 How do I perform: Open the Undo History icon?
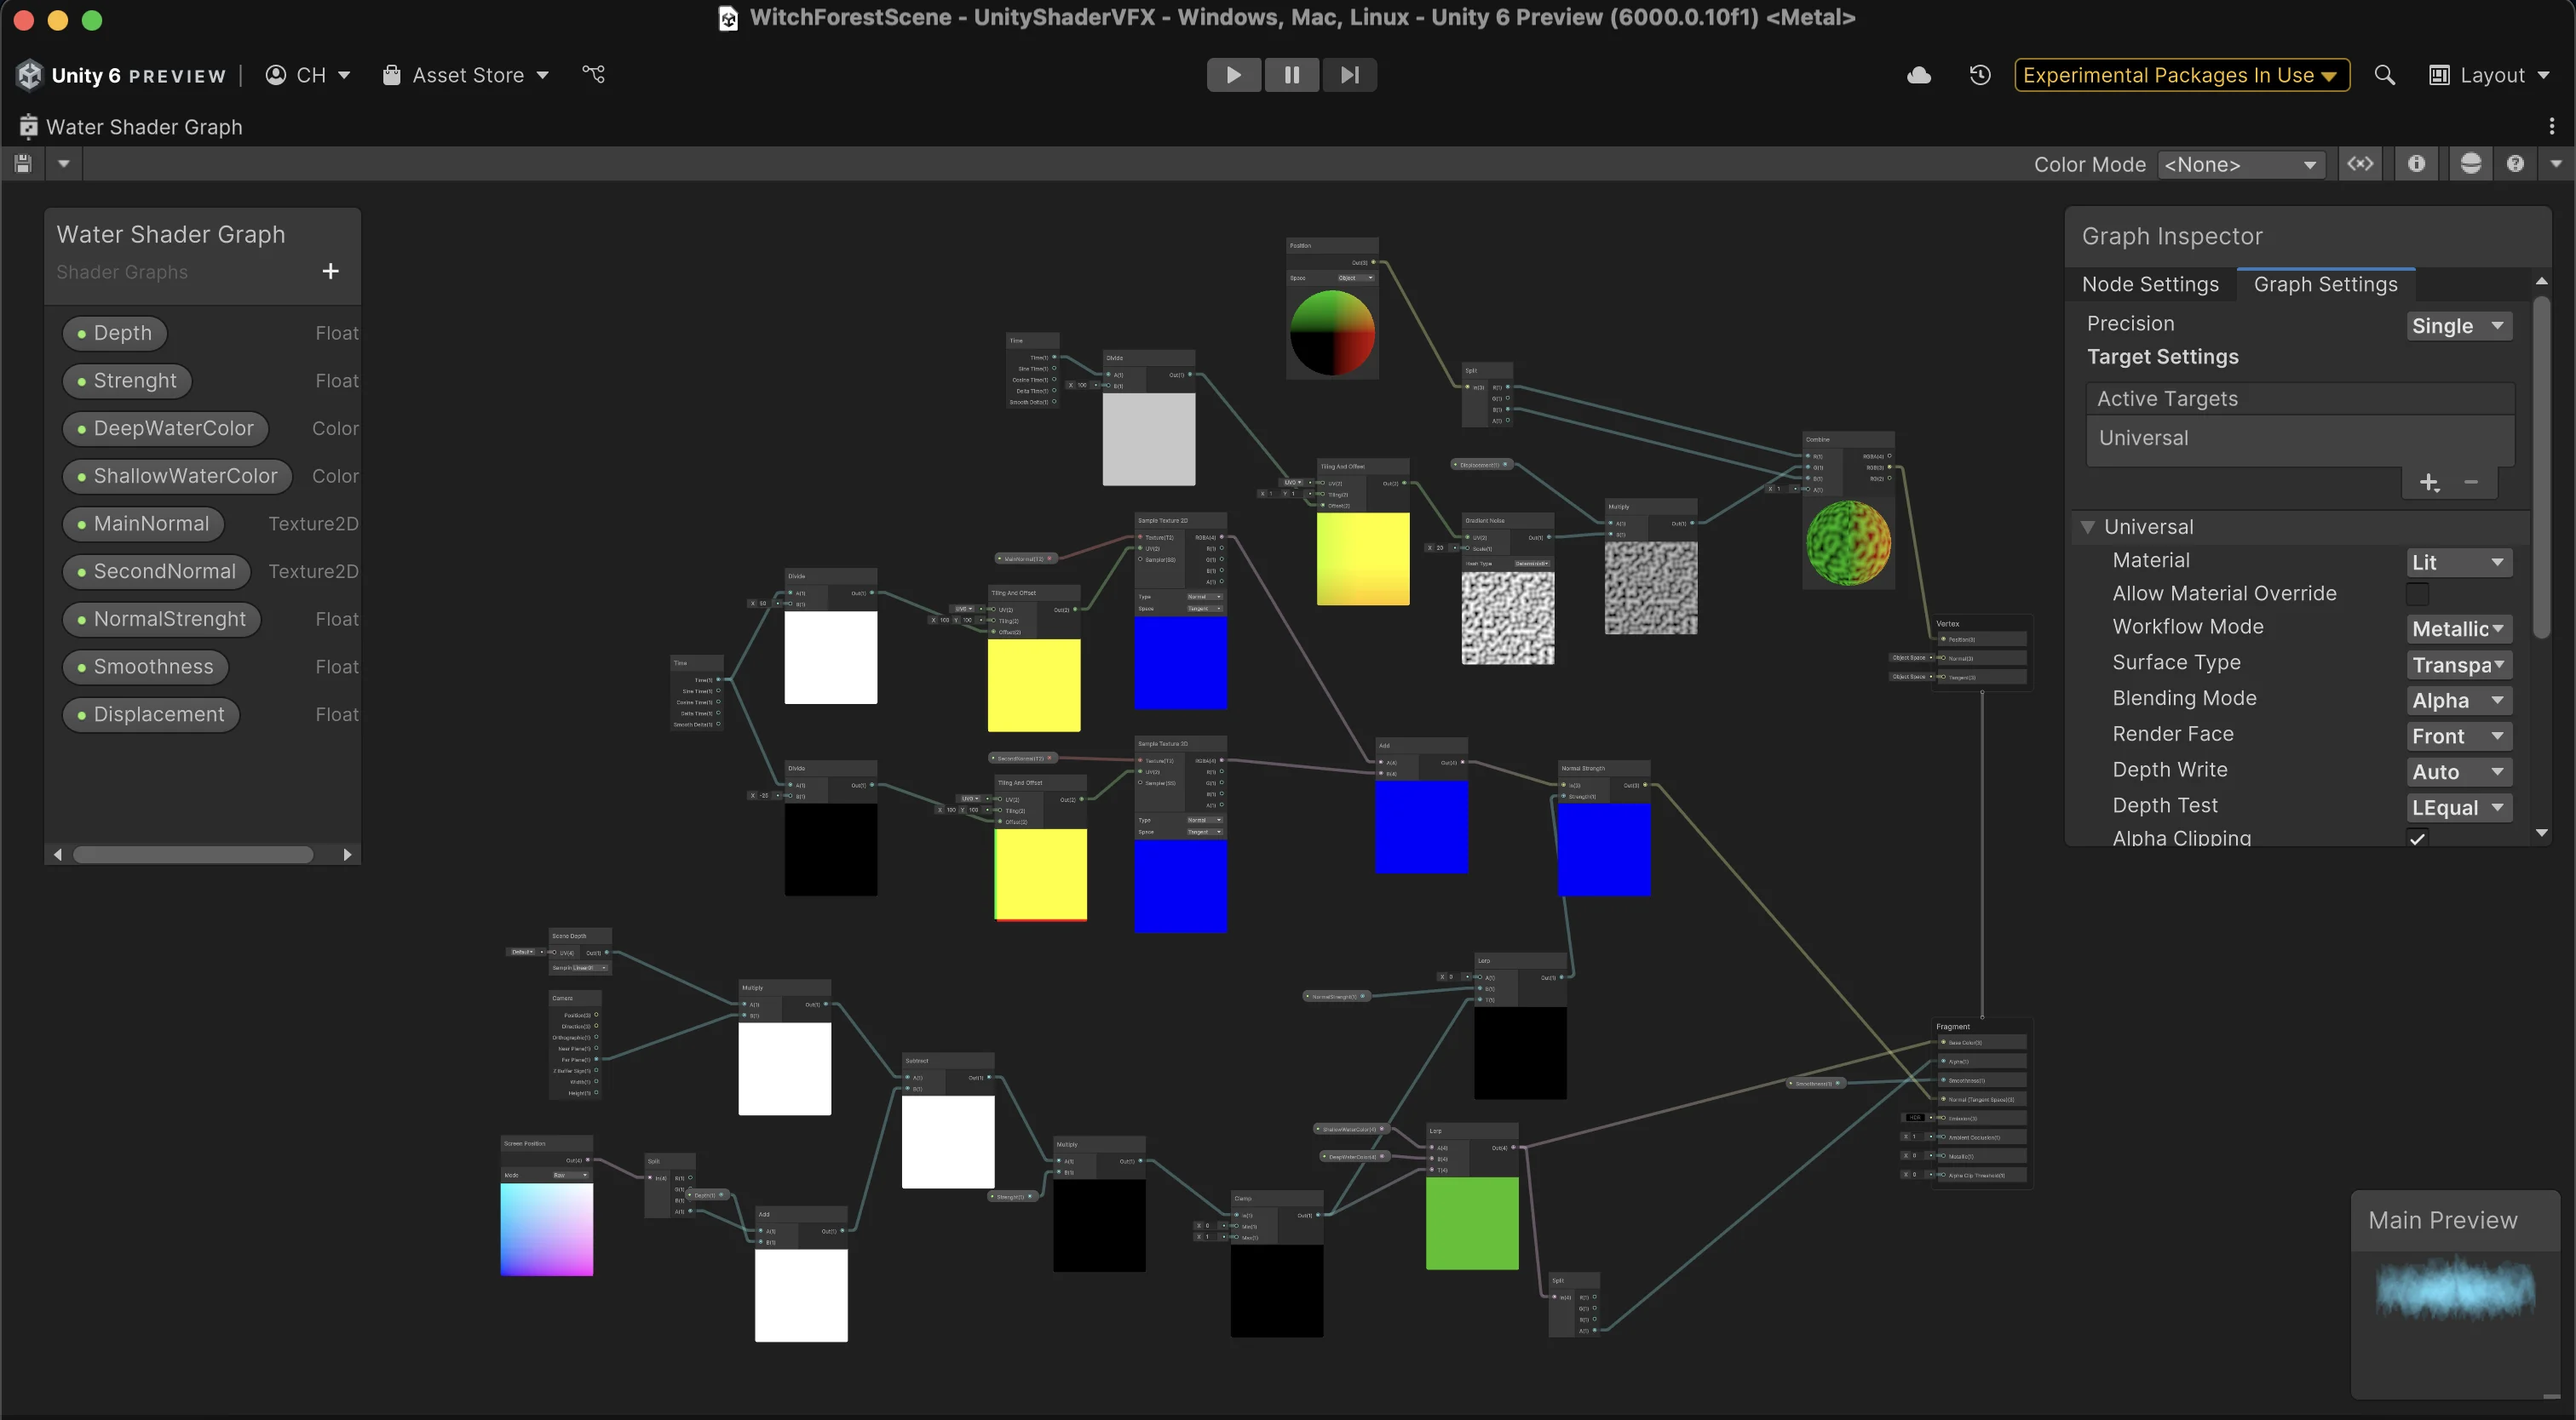point(1980,75)
